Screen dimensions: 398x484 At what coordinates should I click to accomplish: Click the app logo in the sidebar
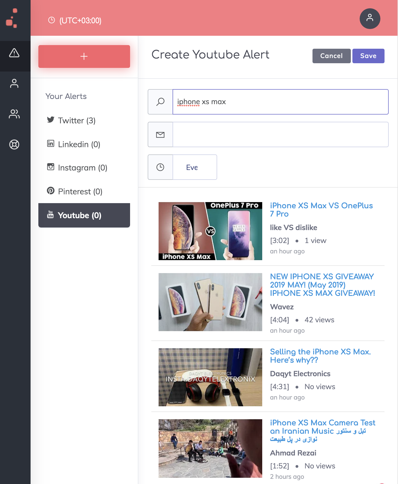point(12,18)
